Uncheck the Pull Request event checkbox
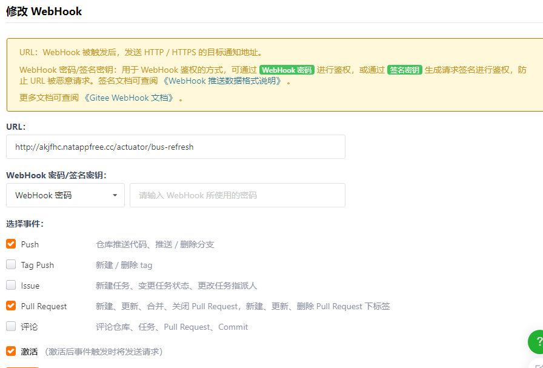The height and width of the screenshot is (368, 543). point(11,306)
